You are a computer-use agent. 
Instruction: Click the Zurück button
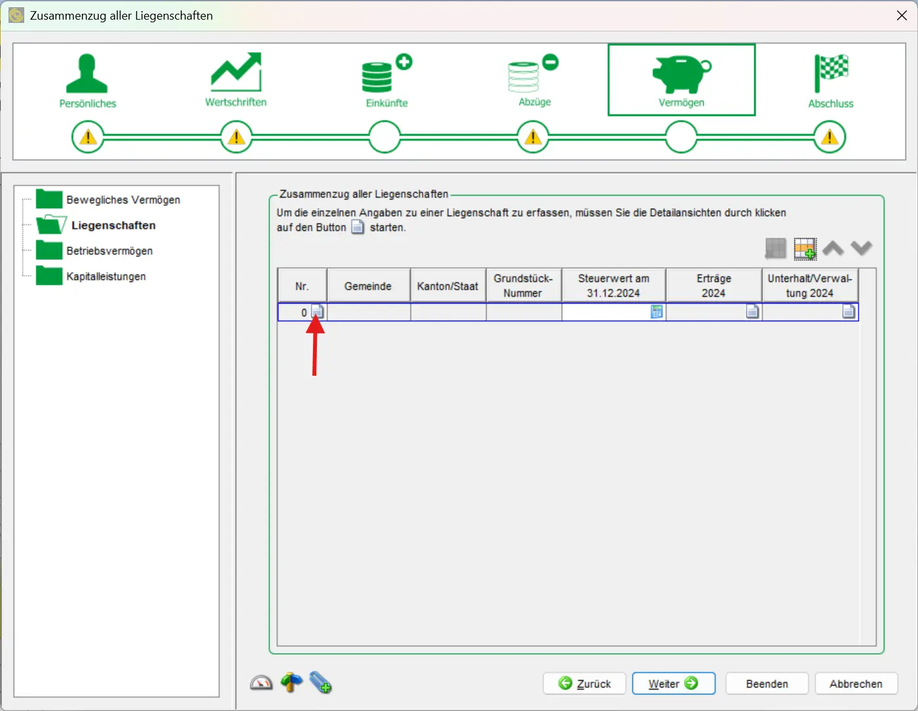[x=584, y=684]
